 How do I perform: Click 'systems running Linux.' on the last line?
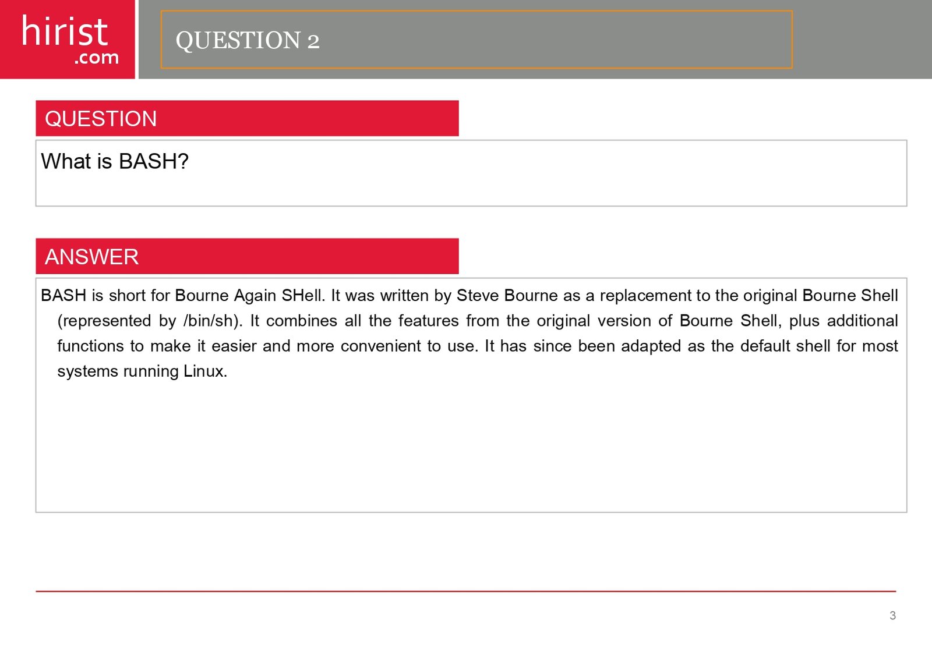[142, 371]
